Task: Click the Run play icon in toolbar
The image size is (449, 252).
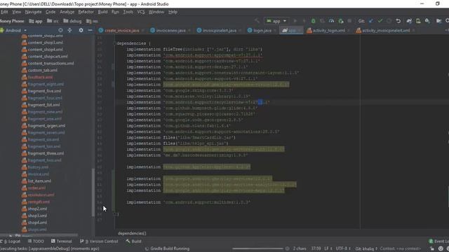Action: (295, 21)
